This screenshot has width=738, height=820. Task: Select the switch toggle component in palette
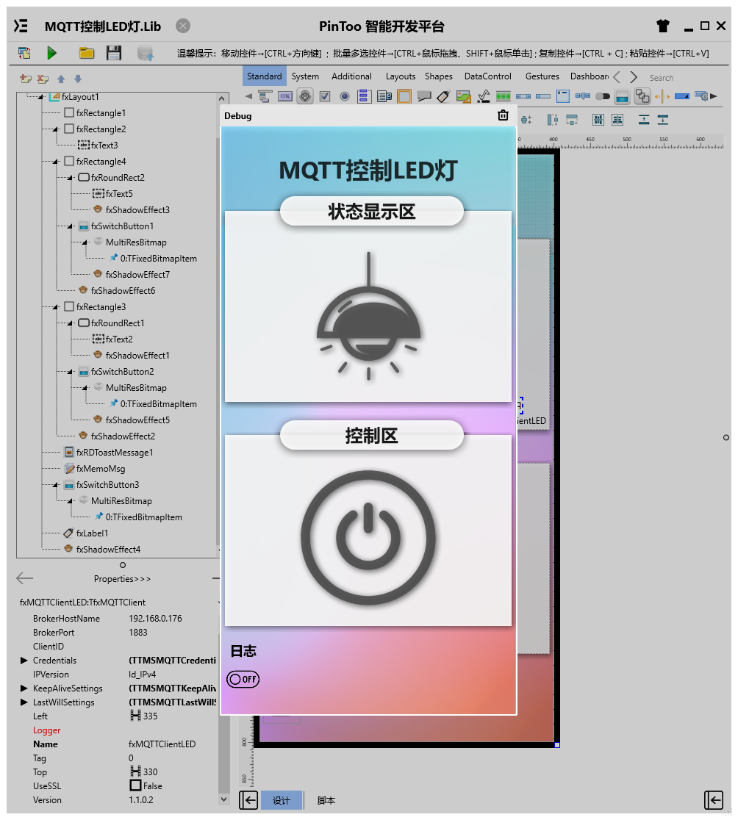click(603, 96)
